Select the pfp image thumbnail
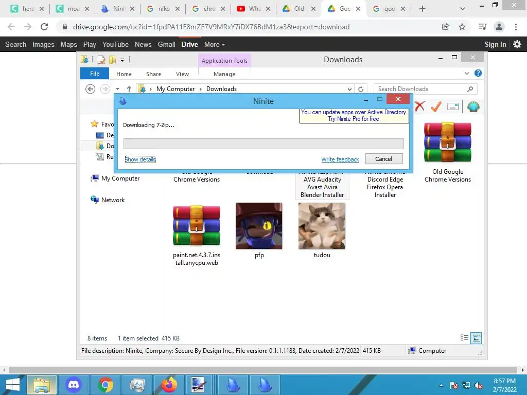This screenshot has height=395, width=527. 259,230
